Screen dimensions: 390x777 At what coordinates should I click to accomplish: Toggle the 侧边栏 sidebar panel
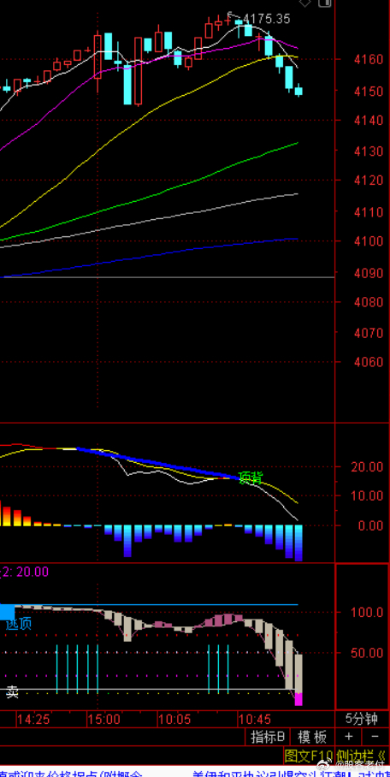[x=363, y=756]
